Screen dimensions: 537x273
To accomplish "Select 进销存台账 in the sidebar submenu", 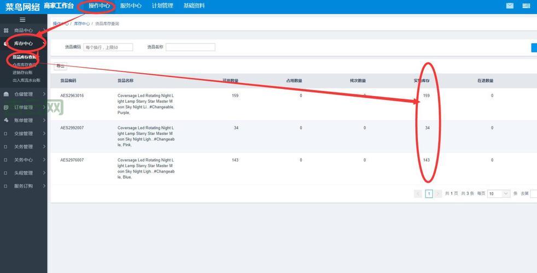I will tap(23, 72).
